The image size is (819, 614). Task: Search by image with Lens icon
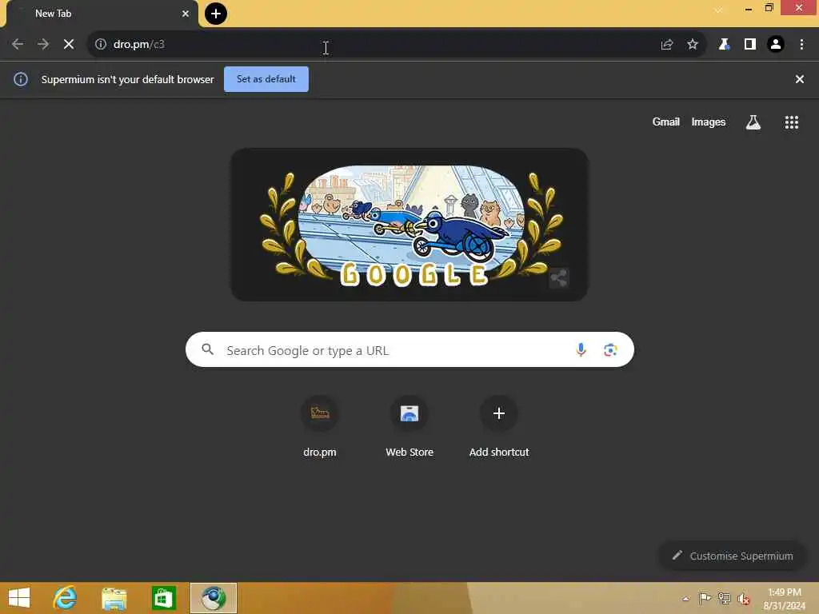coord(610,350)
